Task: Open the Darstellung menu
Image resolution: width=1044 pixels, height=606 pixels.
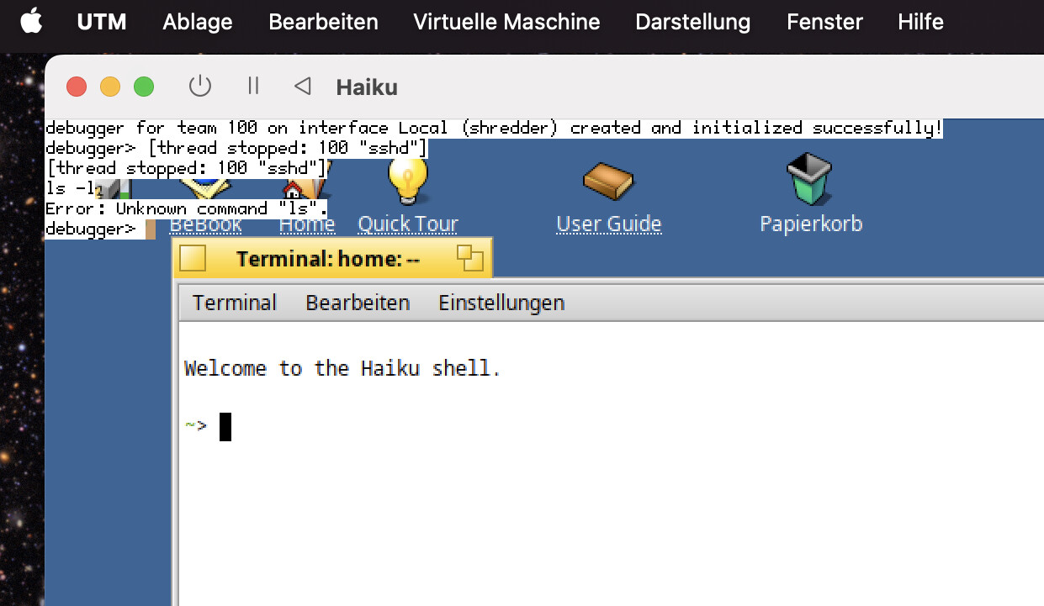Action: click(x=693, y=22)
